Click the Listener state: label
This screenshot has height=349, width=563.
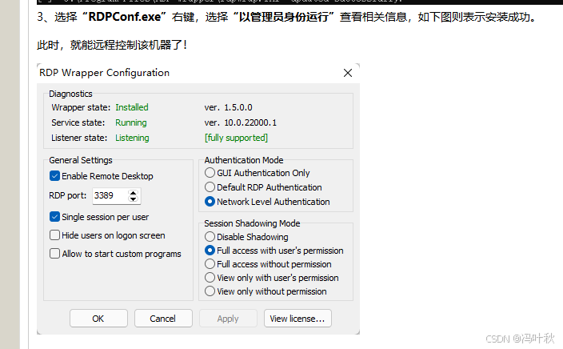(x=79, y=138)
